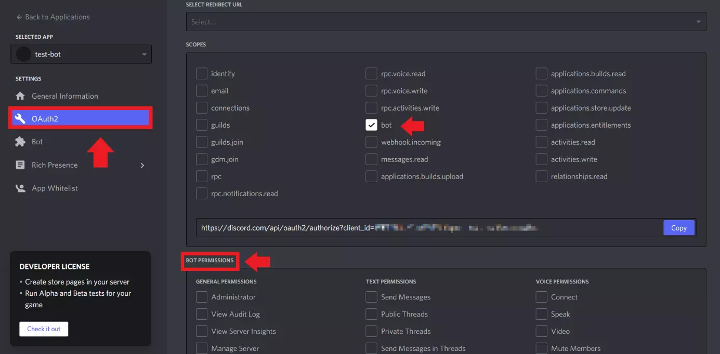Go back to Applications
Screen dimensions: 720x354
pyautogui.click(x=53, y=17)
